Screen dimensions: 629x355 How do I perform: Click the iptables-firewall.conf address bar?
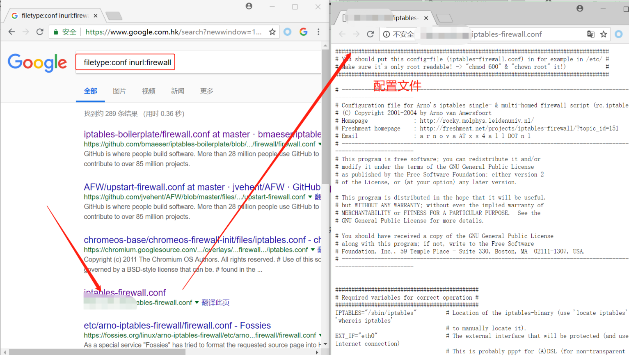click(x=494, y=34)
